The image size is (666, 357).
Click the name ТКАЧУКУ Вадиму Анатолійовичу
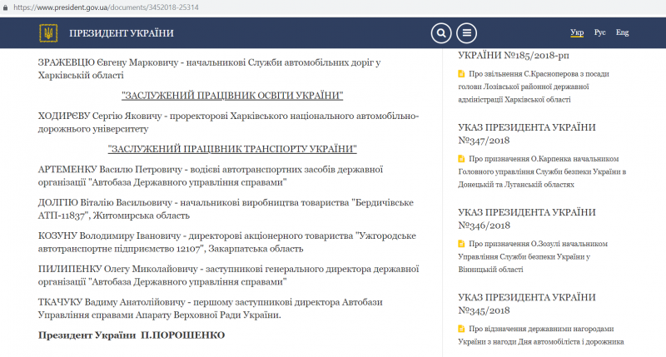tap(112, 302)
